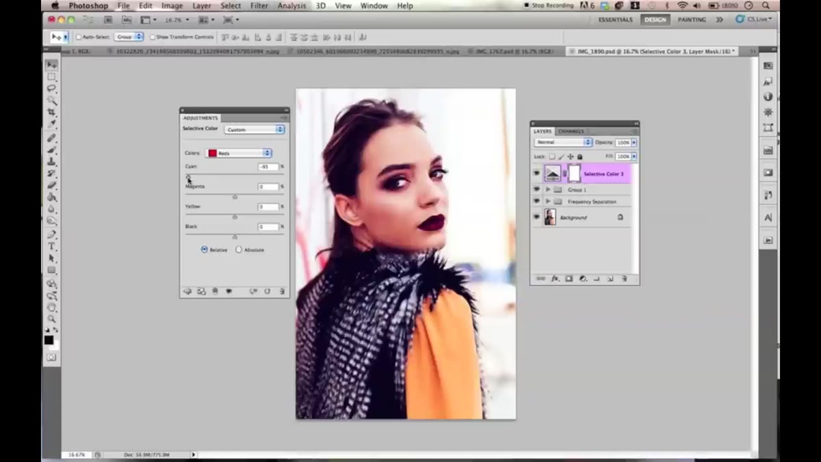This screenshot has height=462, width=821.
Task: Enable the Auto-Select checkbox
Action: pos(79,37)
